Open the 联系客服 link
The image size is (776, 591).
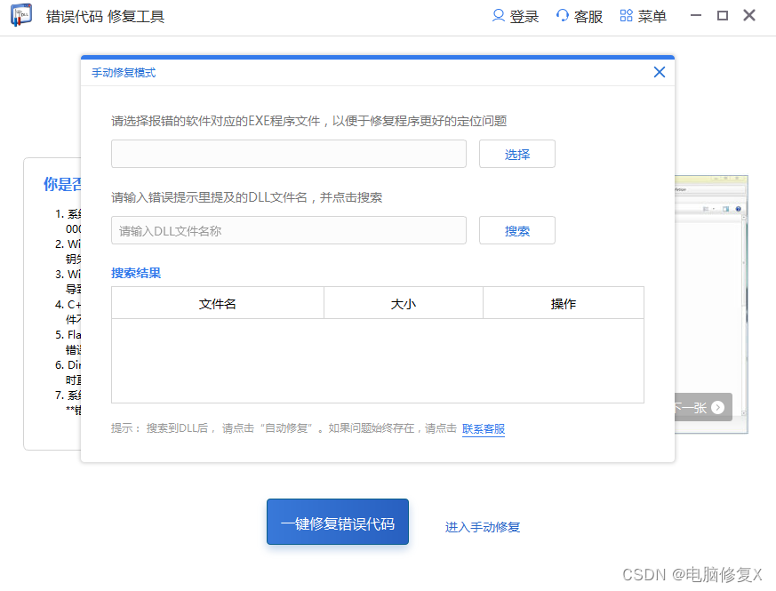pos(484,428)
